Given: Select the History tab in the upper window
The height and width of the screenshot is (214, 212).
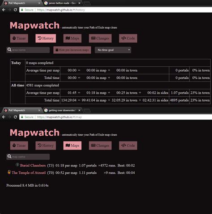Looking at the screenshot, I should (46, 38).
